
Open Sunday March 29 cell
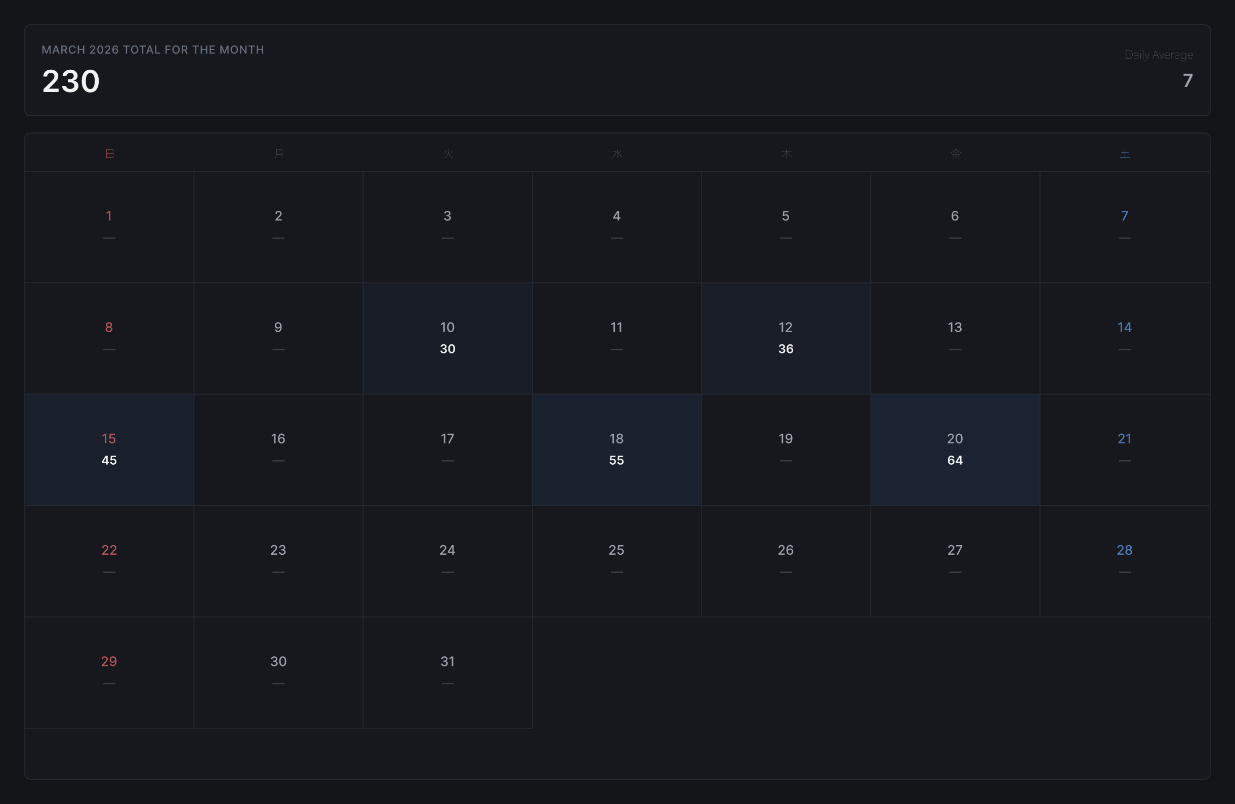pyautogui.click(x=109, y=672)
